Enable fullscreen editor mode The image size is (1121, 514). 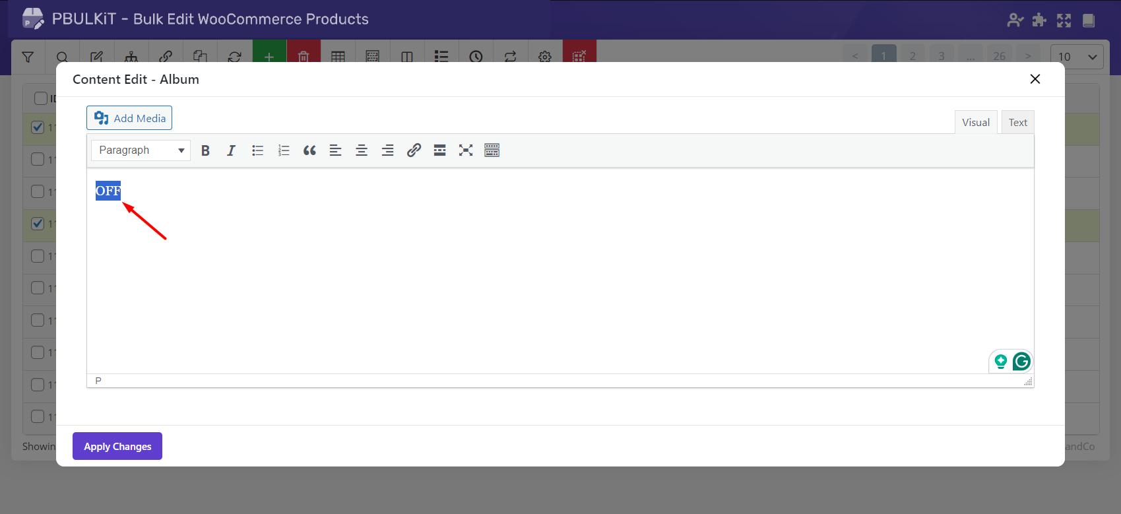pos(466,150)
